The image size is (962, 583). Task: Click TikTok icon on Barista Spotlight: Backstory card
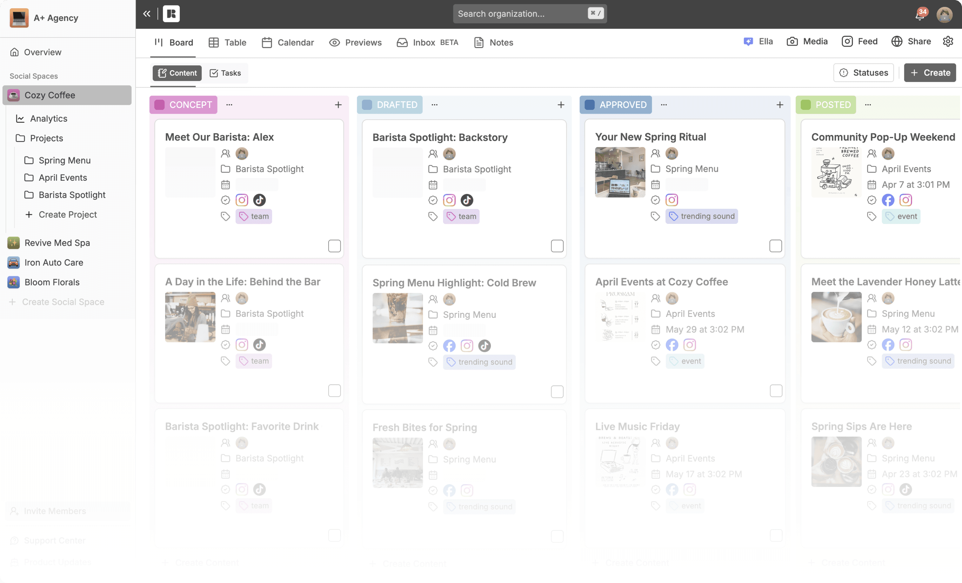coord(467,200)
